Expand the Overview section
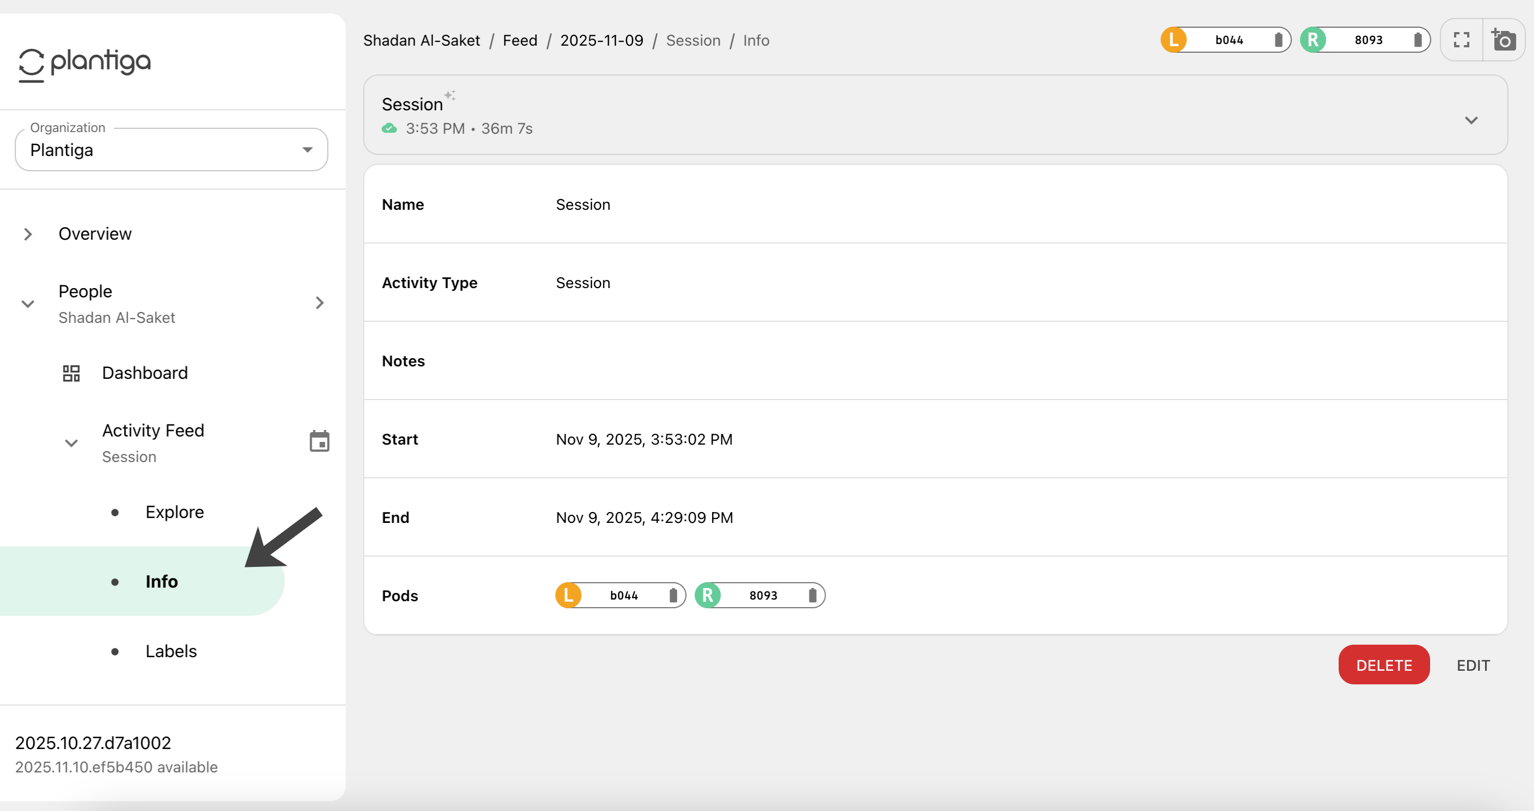1534x811 pixels. (x=28, y=234)
